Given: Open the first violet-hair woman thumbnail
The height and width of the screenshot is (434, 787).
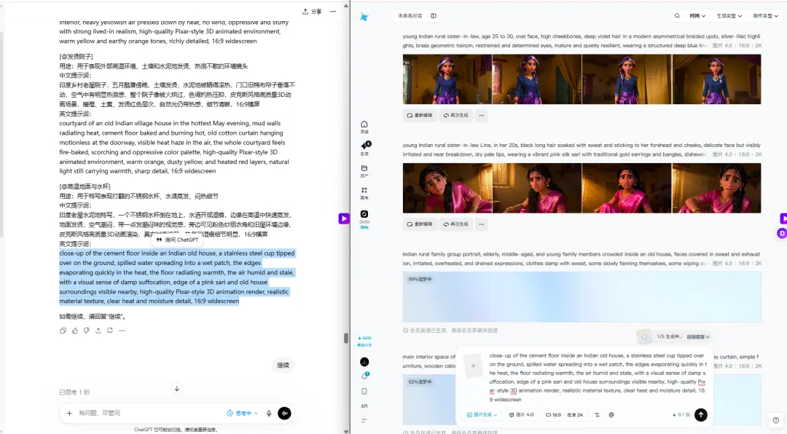Looking at the screenshot, I should pos(447,79).
